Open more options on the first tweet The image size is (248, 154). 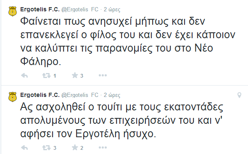click(x=103, y=76)
